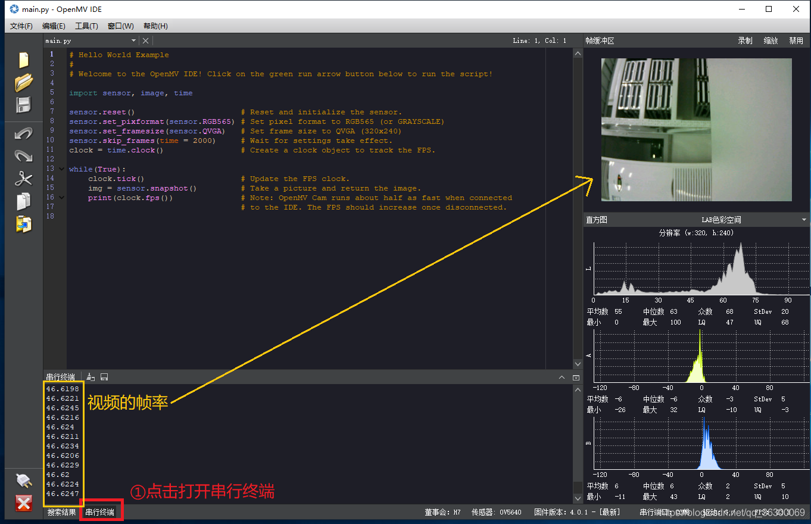811x524 pixels.
Task: Click the sensor.reset() code line
Action: tap(102, 112)
